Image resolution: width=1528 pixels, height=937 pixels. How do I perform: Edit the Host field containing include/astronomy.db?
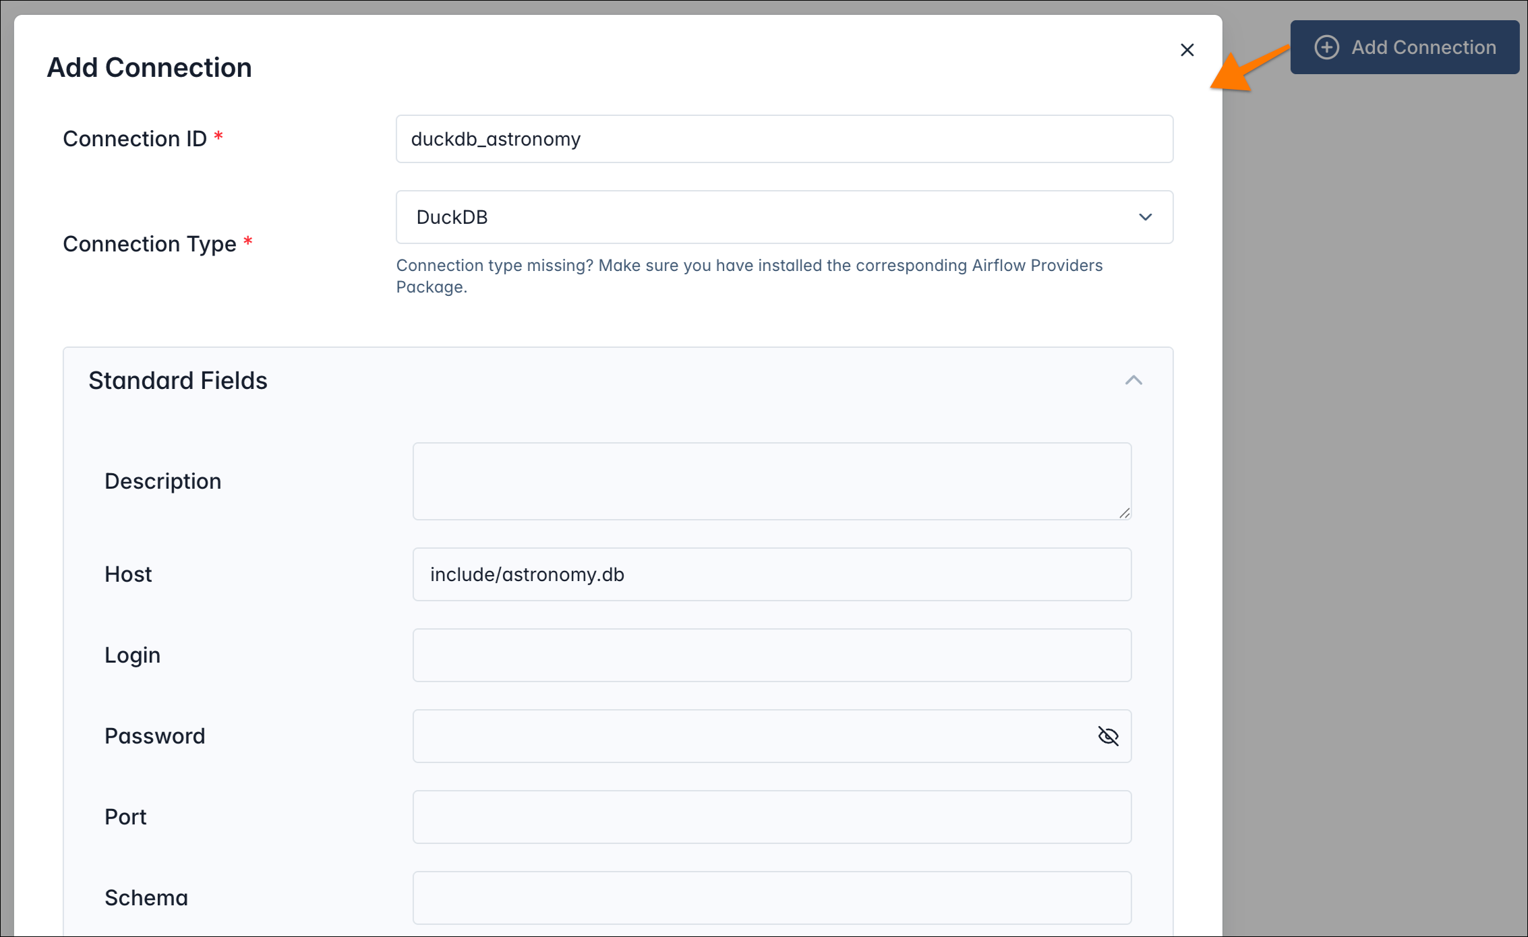coord(771,574)
